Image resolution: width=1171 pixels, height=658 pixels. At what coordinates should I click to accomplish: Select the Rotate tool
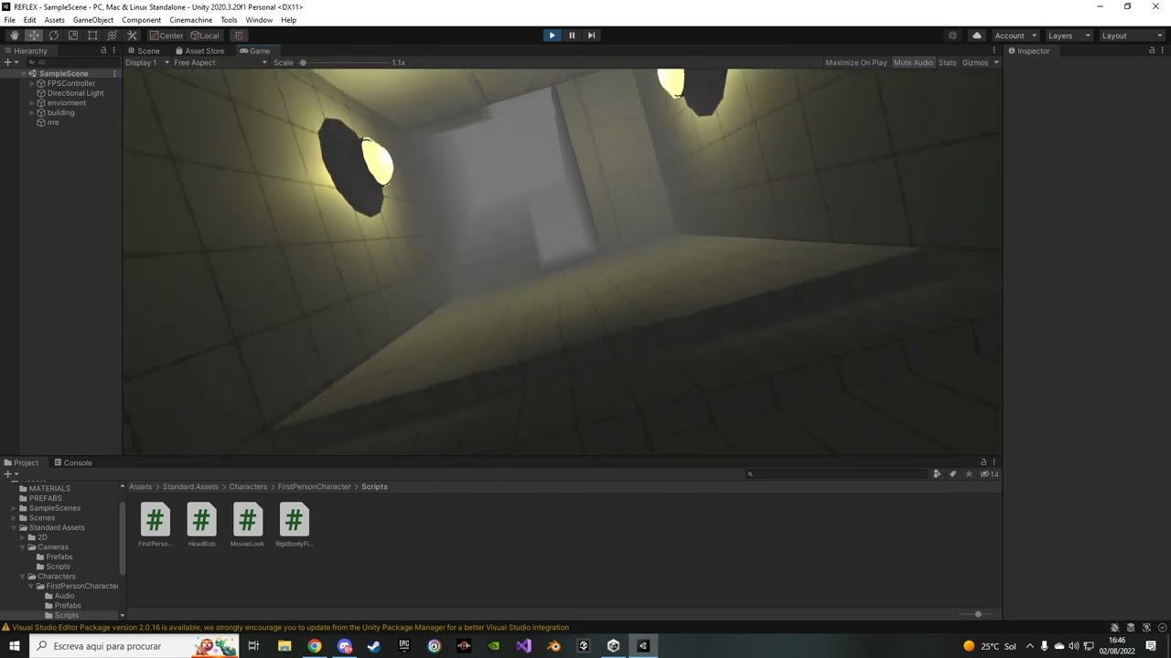(x=53, y=36)
